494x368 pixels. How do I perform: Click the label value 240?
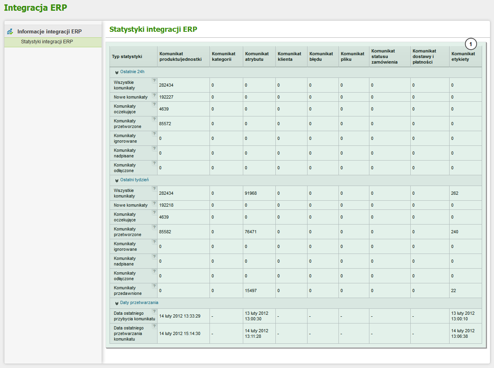pos(455,232)
